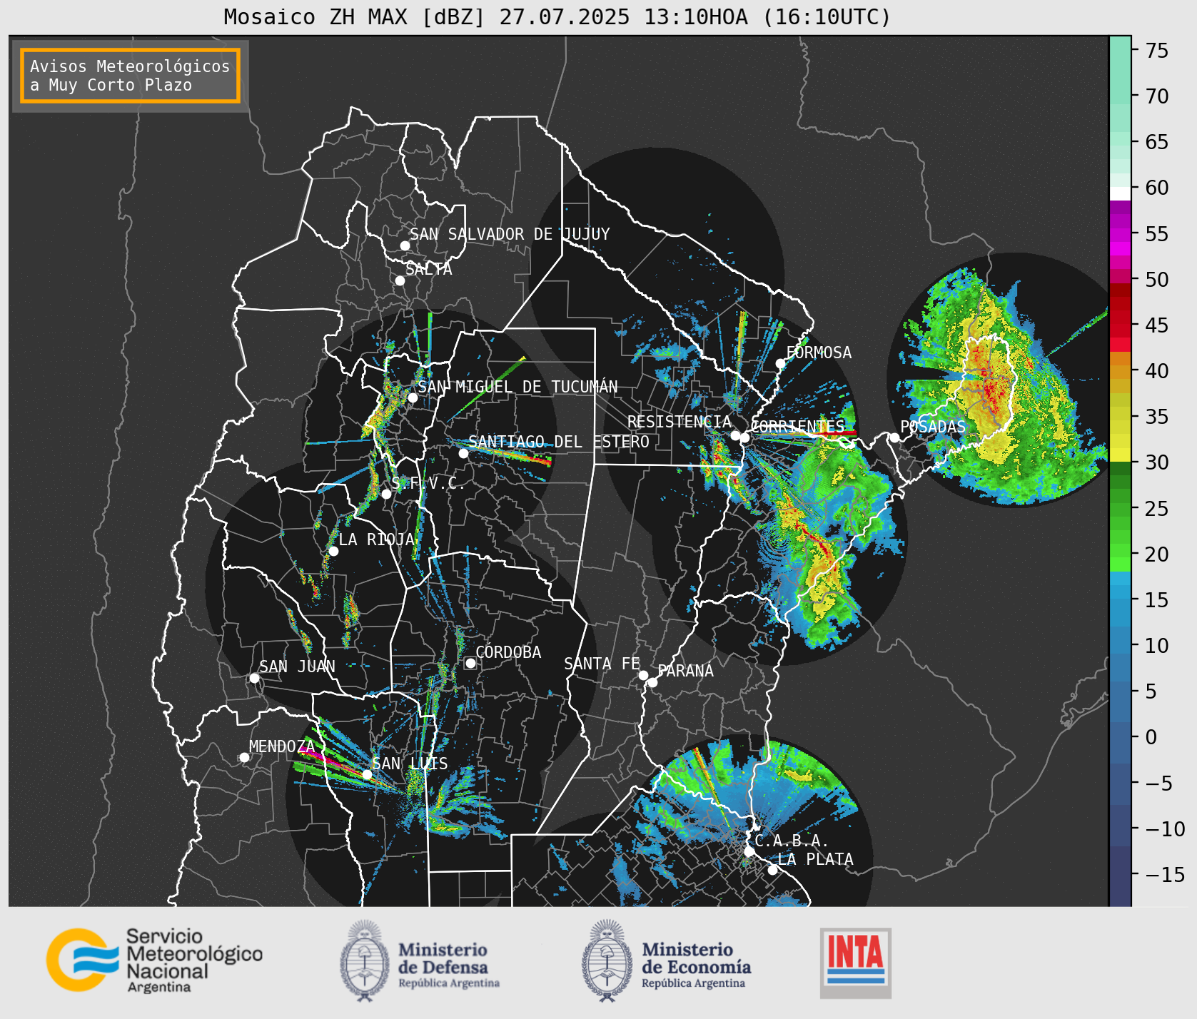This screenshot has width=1197, height=1019.
Task: Click the 45 dBZ red color swatch
Action: 1120,325
